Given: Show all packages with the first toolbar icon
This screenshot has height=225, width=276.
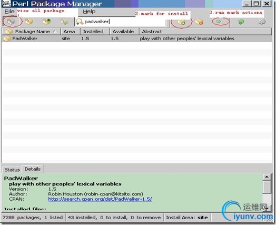Looking at the screenshot, I should pos(12,22).
